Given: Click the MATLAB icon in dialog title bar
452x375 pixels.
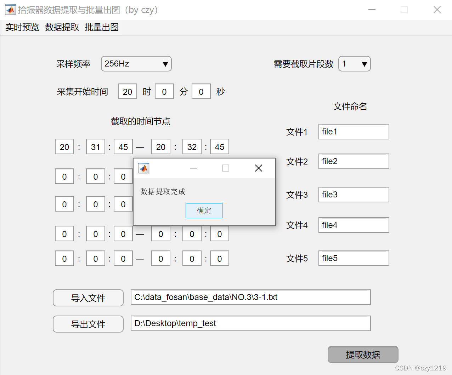Looking at the screenshot, I should 144,168.
